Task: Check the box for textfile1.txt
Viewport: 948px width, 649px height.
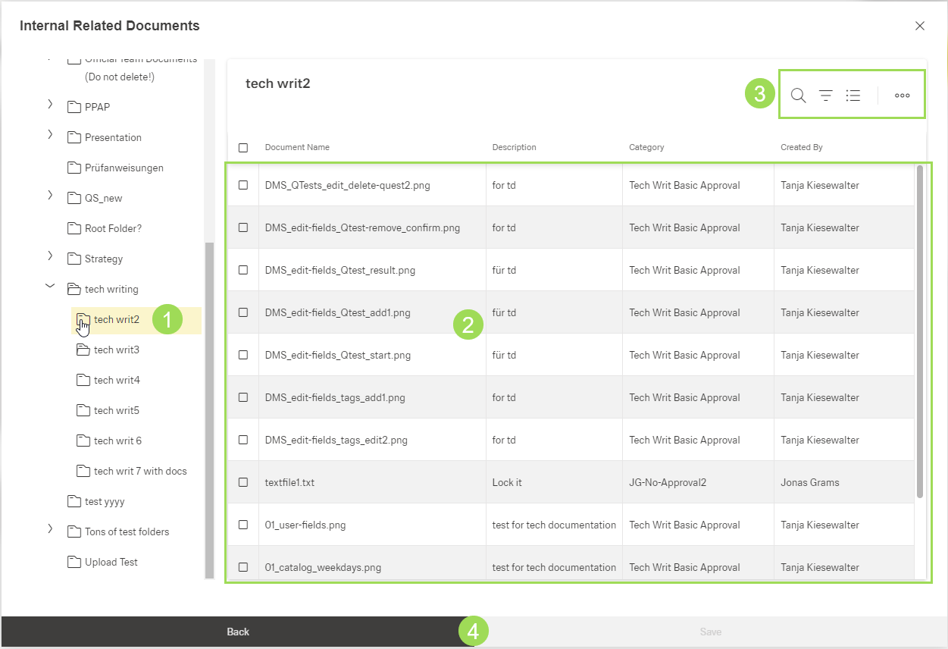Action: tap(243, 482)
